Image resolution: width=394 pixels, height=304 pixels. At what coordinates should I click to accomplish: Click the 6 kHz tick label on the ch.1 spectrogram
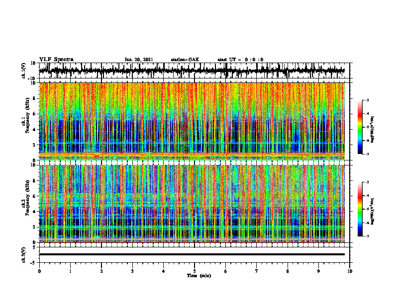[34, 114]
